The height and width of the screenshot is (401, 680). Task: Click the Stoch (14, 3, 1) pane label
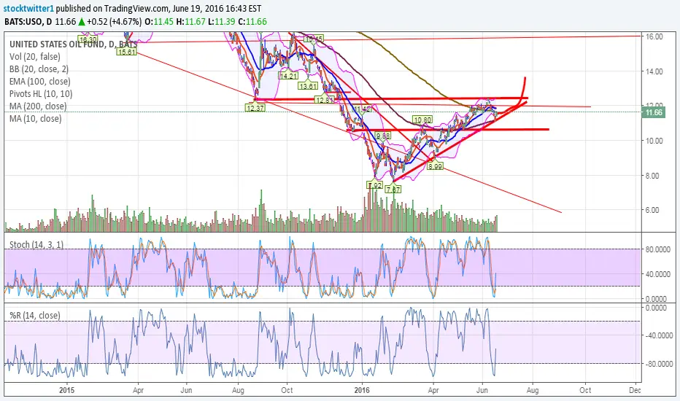click(x=36, y=244)
